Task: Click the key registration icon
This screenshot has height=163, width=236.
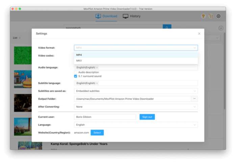Action: (x=203, y=16)
